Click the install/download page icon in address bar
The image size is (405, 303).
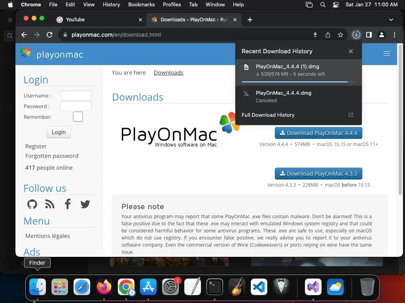pyautogui.click(x=315, y=35)
